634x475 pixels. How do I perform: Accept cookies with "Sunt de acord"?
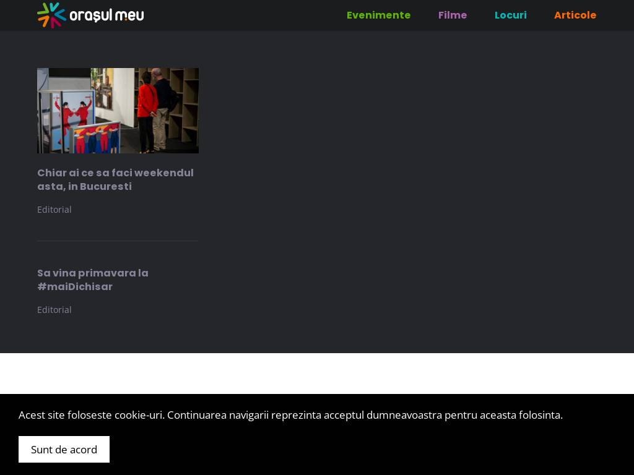[64, 449]
